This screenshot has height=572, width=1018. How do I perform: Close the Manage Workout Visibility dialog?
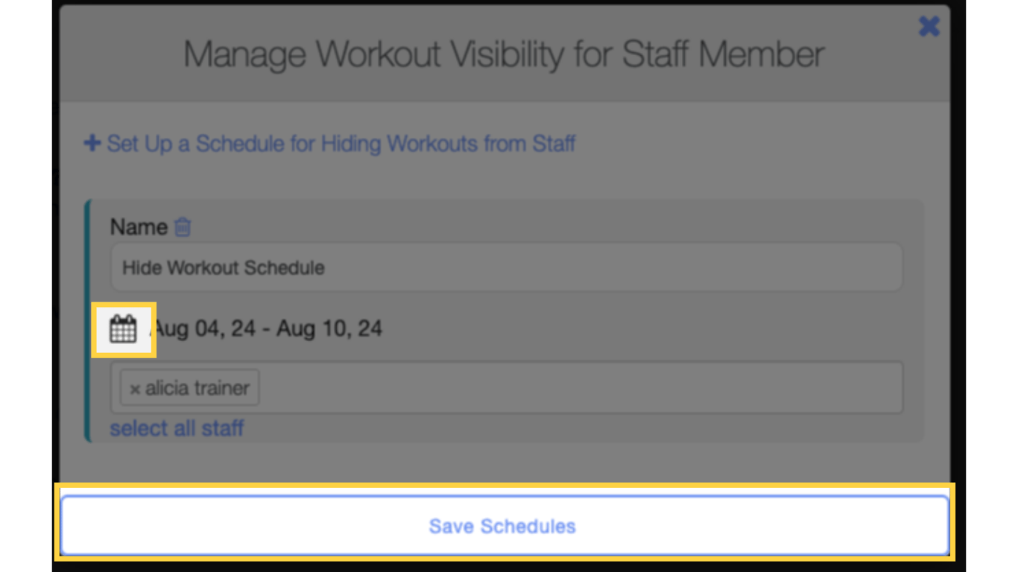click(929, 26)
